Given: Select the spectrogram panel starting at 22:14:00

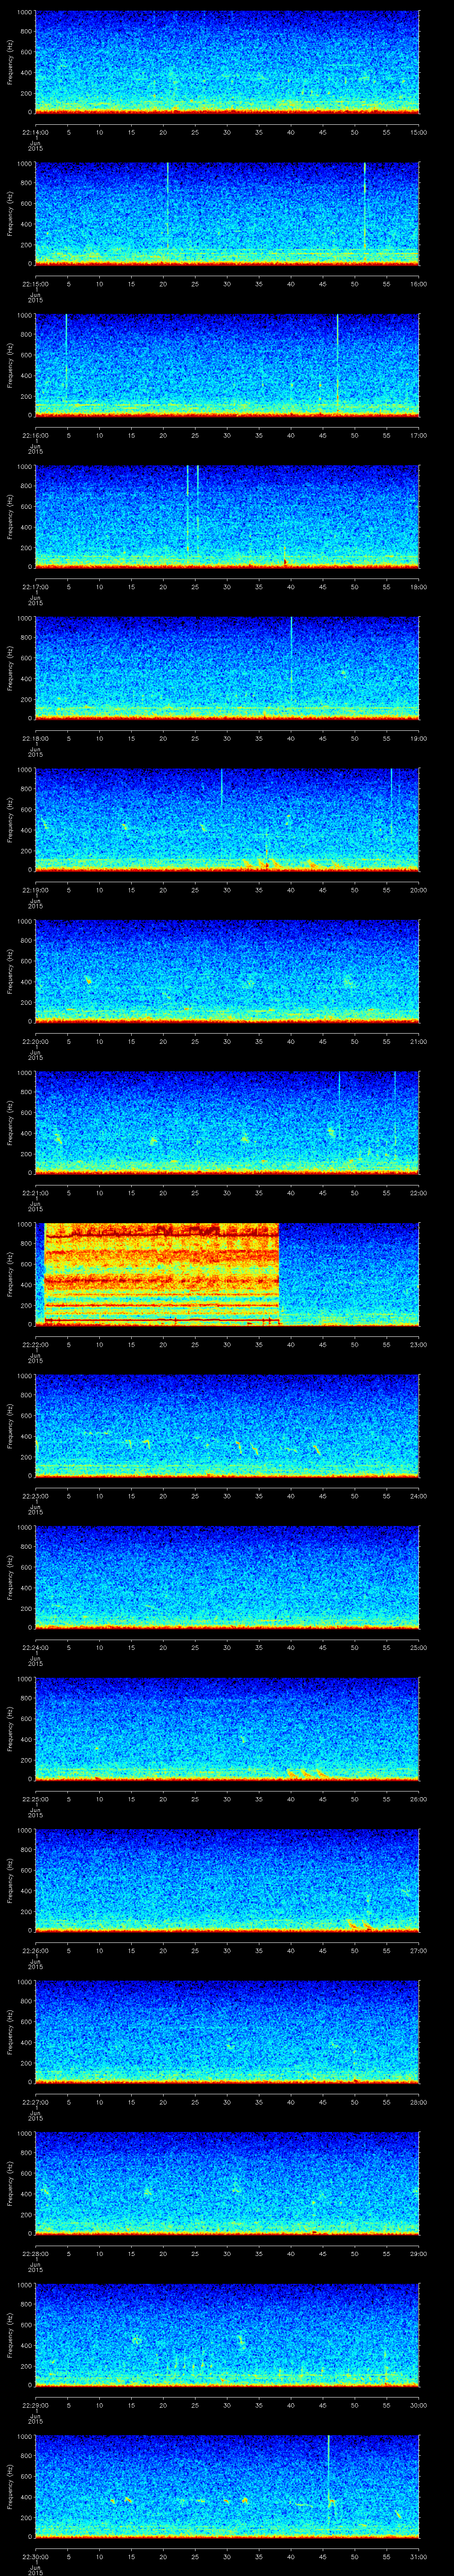Looking at the screenshot, I should point(227,62).
